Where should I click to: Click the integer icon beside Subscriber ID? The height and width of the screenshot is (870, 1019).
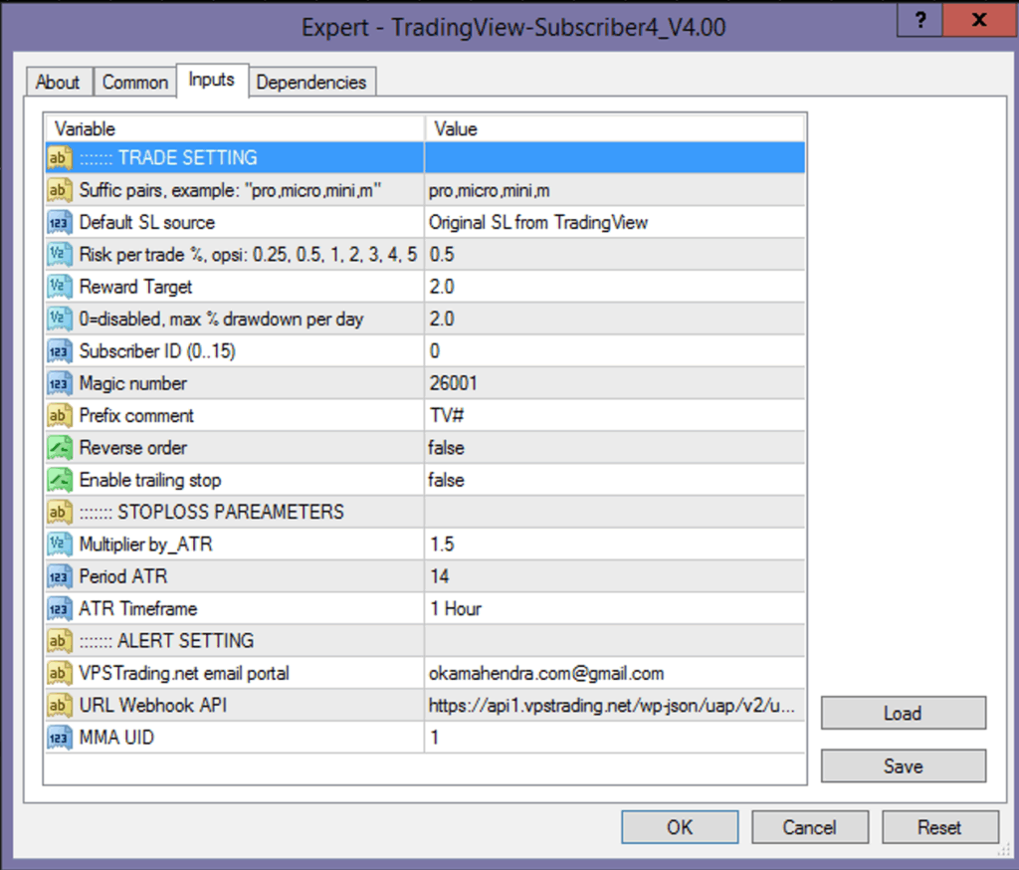(59, 351)
